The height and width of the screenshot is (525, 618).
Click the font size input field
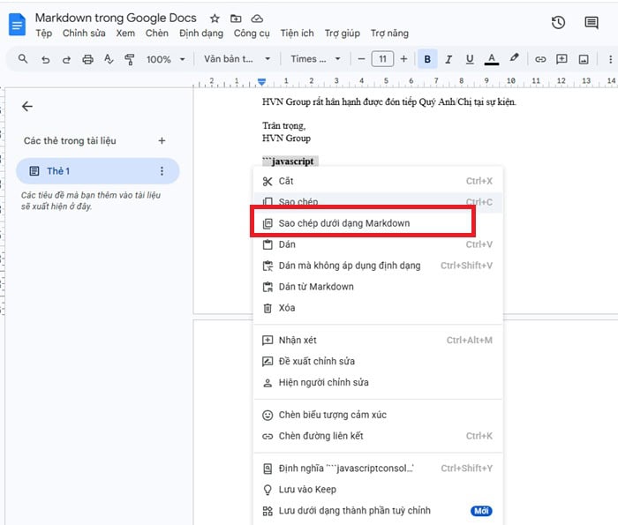click(x=382, y=59)
